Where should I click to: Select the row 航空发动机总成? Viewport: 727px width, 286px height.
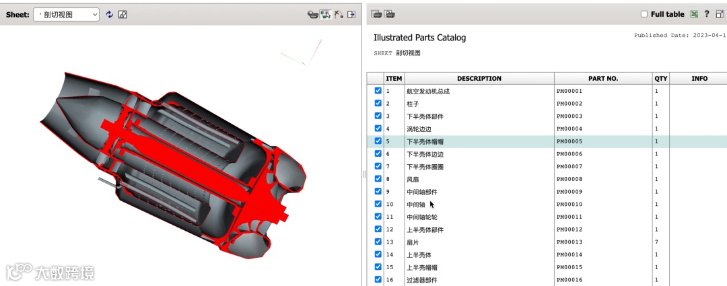547,92
